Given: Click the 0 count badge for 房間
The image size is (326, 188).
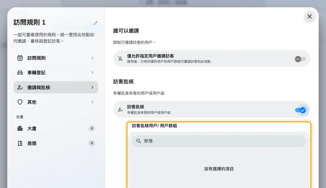Looking at the screenshot, I should pyautogui.click(x=92, y=143).
